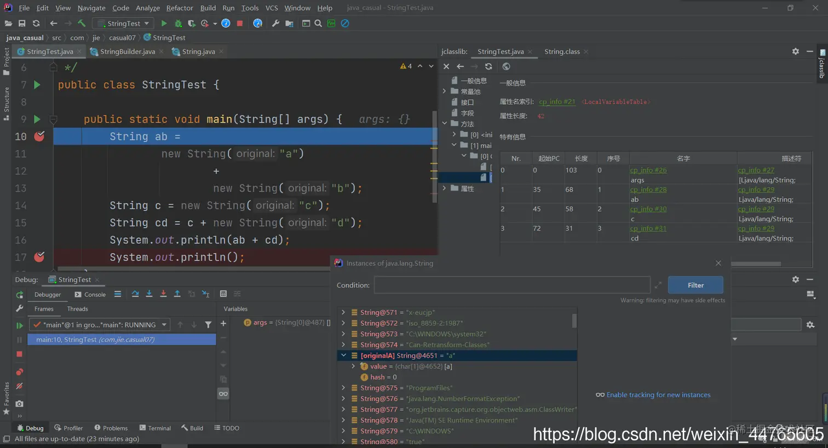Switch to Console tab in debugger
This screenshot has width=828, height=448.
(x=90, y=295)
